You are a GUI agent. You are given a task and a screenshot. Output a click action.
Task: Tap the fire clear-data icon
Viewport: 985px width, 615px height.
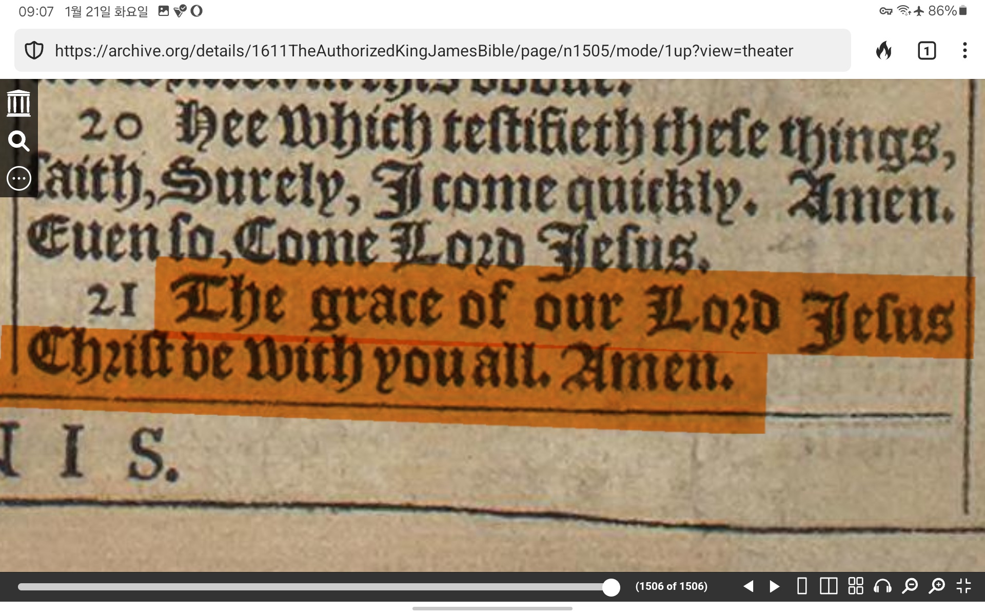[x=884, y=51]
